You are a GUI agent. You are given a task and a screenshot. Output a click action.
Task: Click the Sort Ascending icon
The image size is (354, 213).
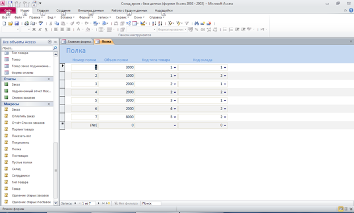pos(154,23)
